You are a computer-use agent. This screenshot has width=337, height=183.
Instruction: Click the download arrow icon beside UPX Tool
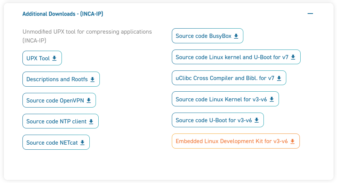coord(55,58)
